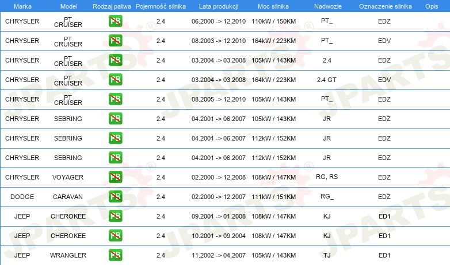
Task: Click the CARAVAN model cell
Action: point(68,197)
